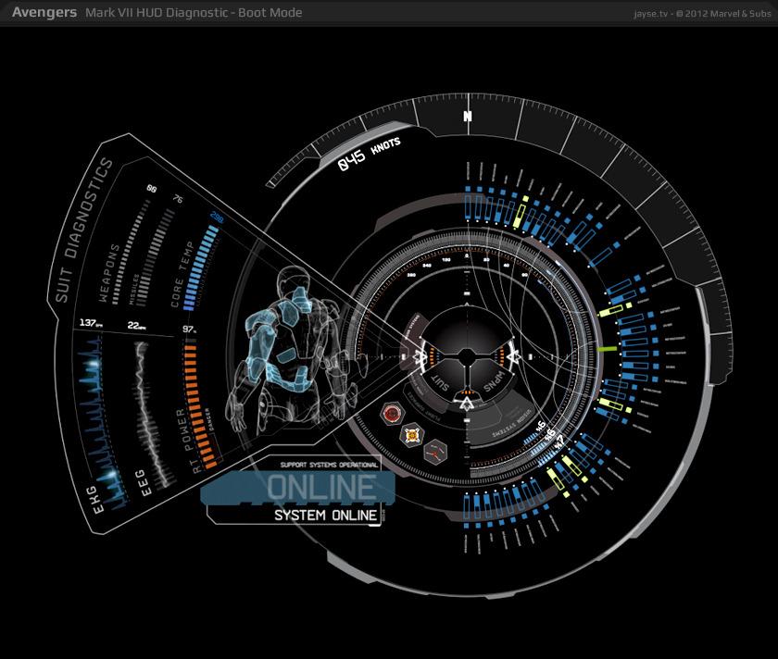The height and width of the screenshot is (659, 778).
Task: Toggle the SUIT quadrant on the center dial
Action: coord(441,381)
